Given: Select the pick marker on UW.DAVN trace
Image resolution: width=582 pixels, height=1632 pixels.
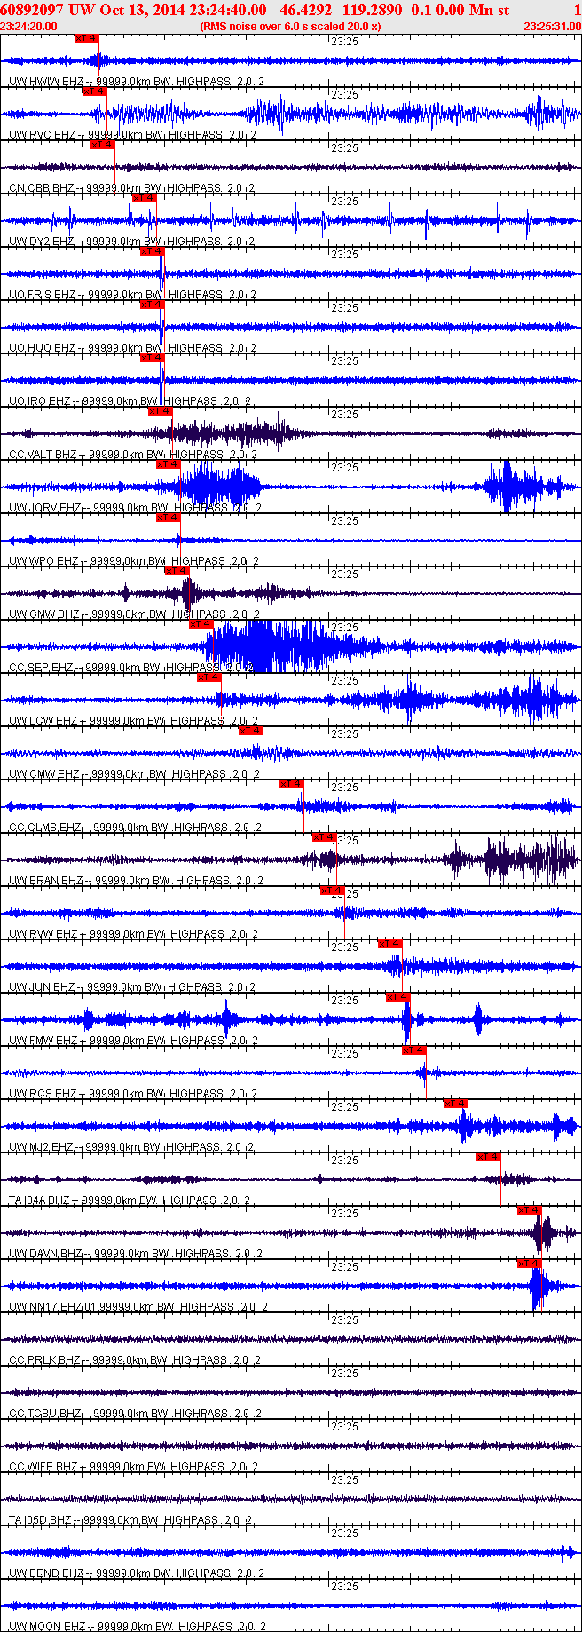Looking at the screenshot, I should tap(529, 1210).
